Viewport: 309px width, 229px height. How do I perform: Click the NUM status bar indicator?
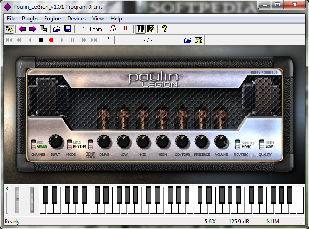point(273,222)
